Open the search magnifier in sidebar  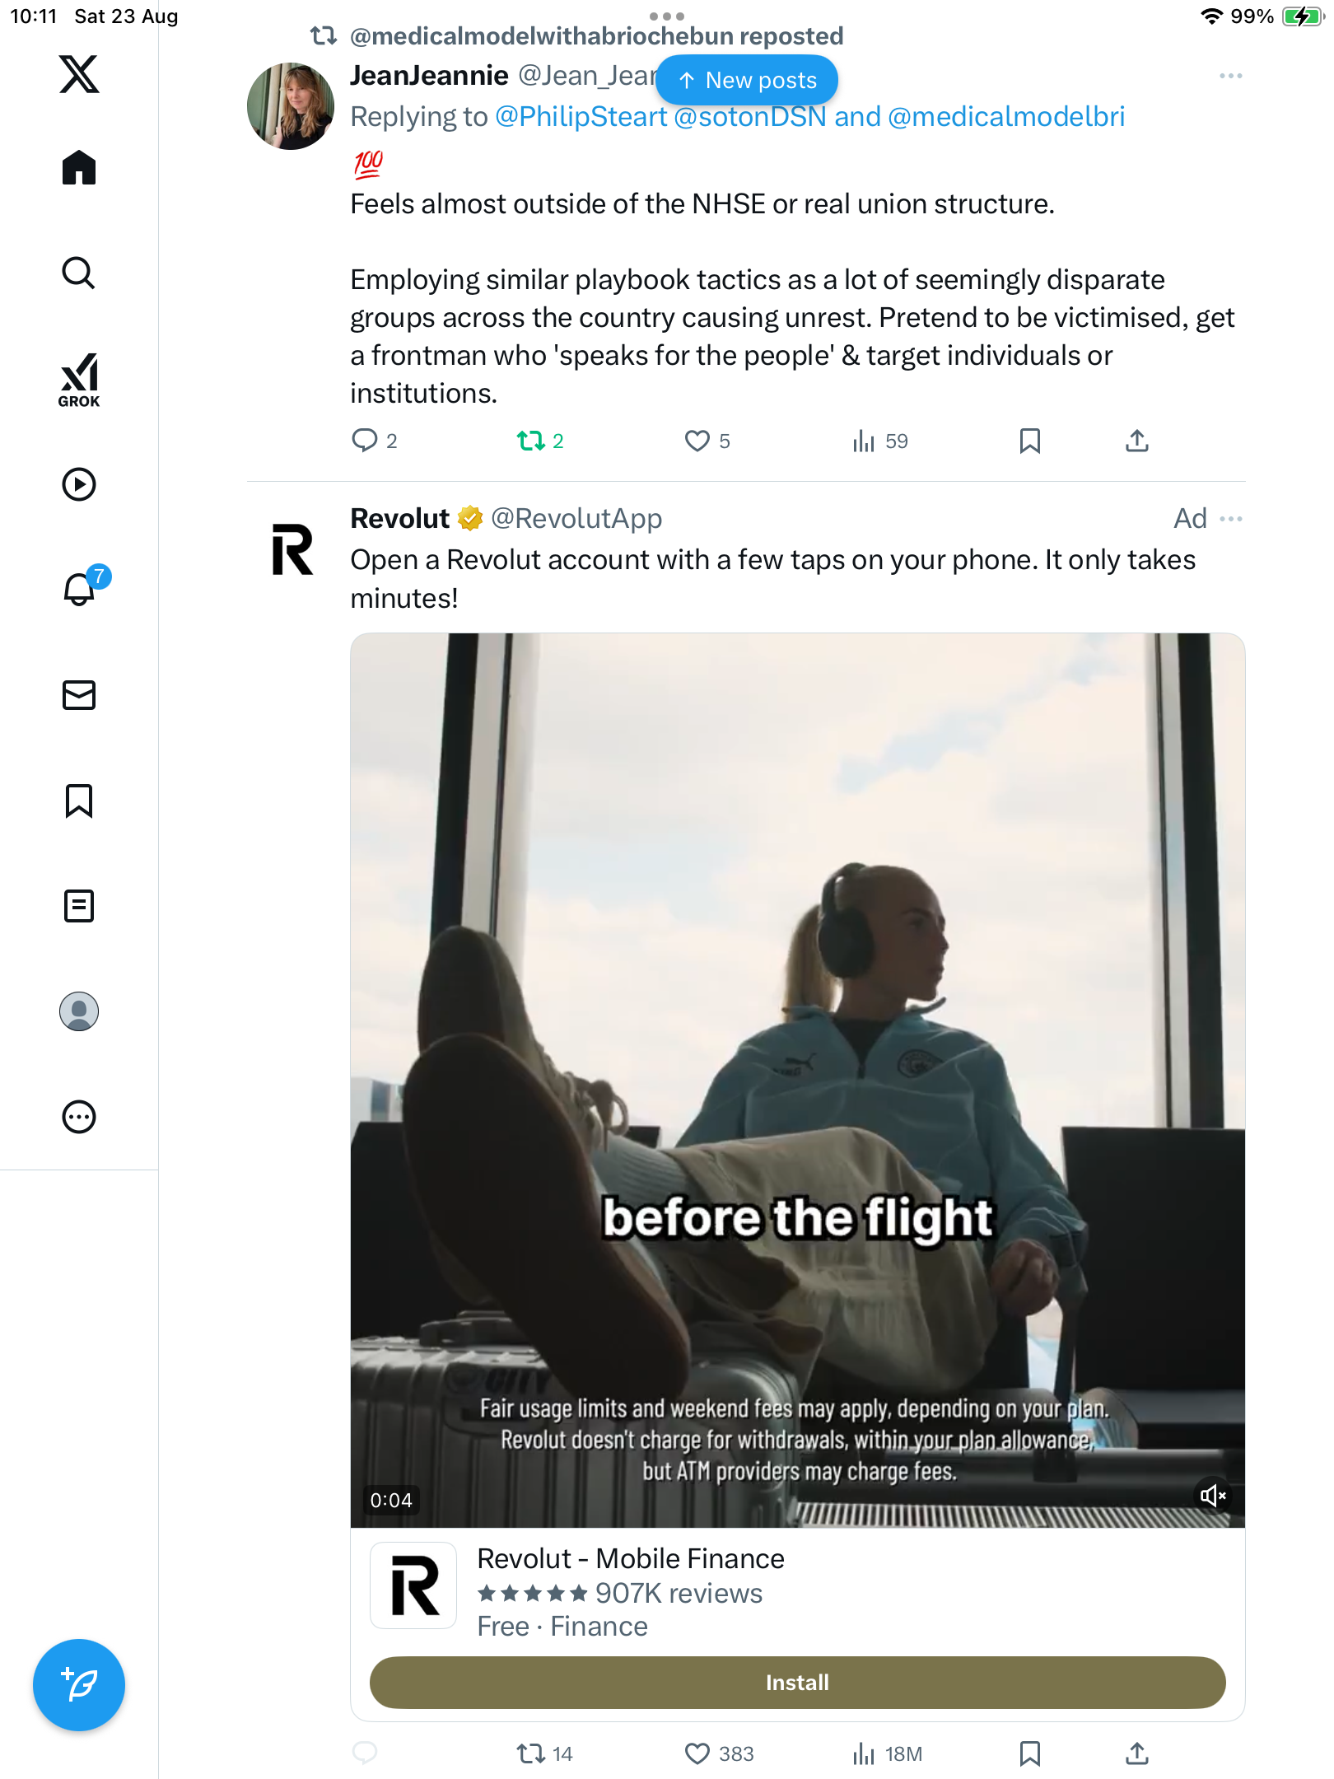click(x=79, y=273)
